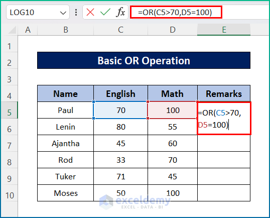Click Tuker's Math score 45

[x=172, y=176]
